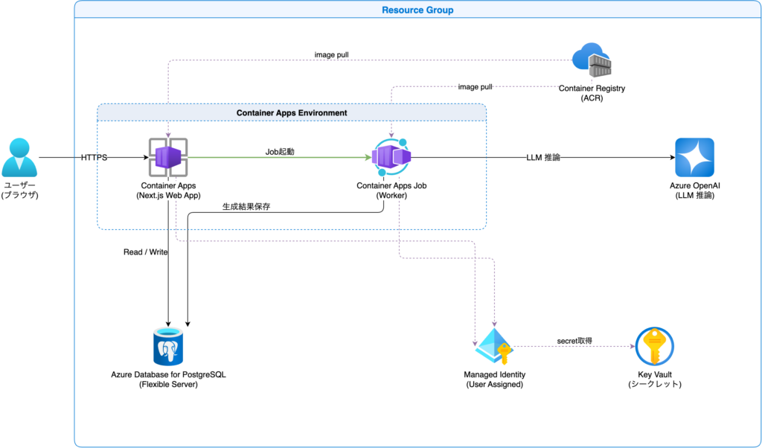Select the Container Apps Next.js icon

(x=168, y=158)
